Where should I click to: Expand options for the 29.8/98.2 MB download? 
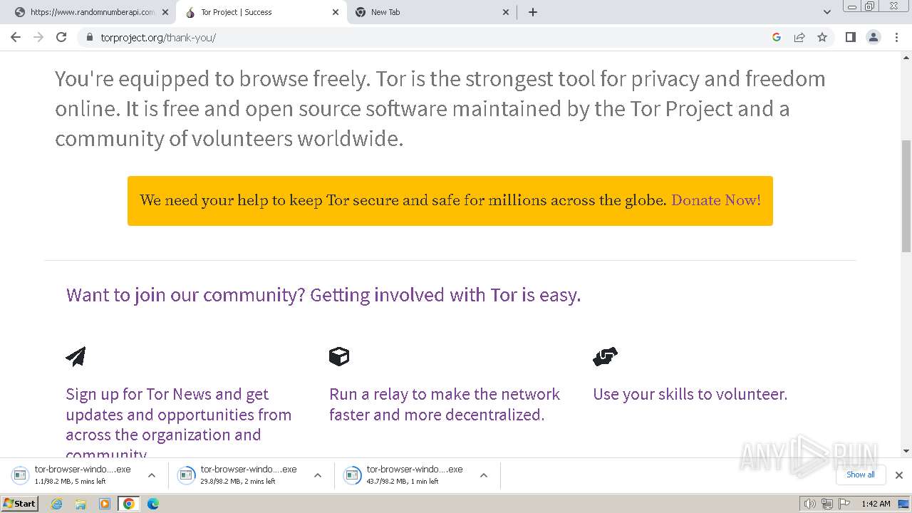(x=318, y=475)
